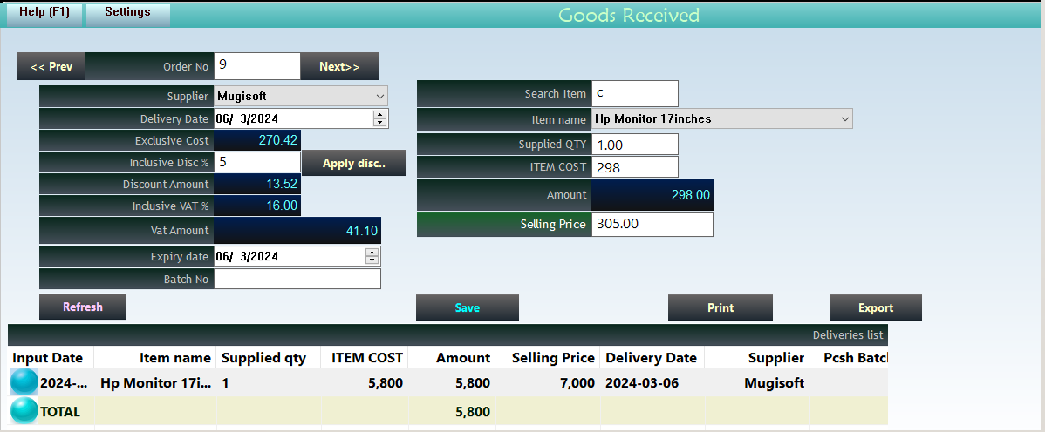Decrease Expiry date using the down spinner arrow
The height and width of the screenshot is (432, 1045).
pos(372,260)
